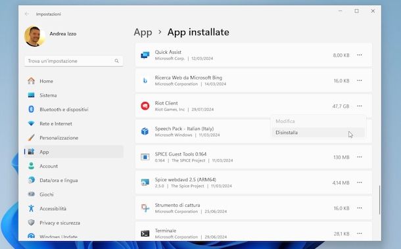The height and width of the screenshot is (249, 401).
Task: Open more options for Riot Client
Action: (360, 106)
